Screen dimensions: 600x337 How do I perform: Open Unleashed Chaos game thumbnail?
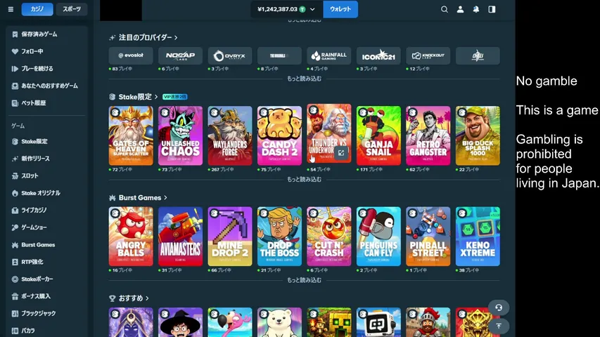180,136
